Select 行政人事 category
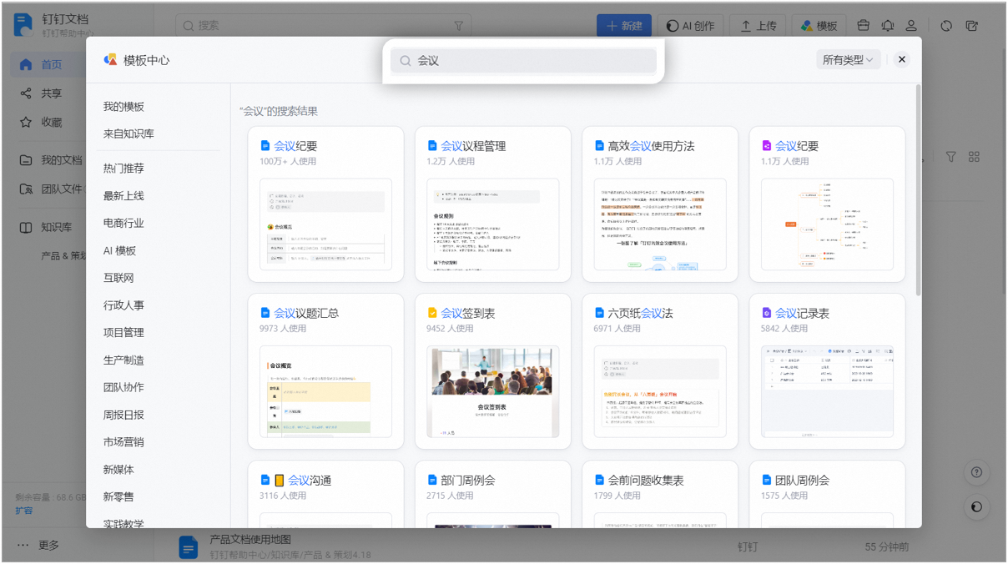1008x564 pixels. tap(123, 306)
